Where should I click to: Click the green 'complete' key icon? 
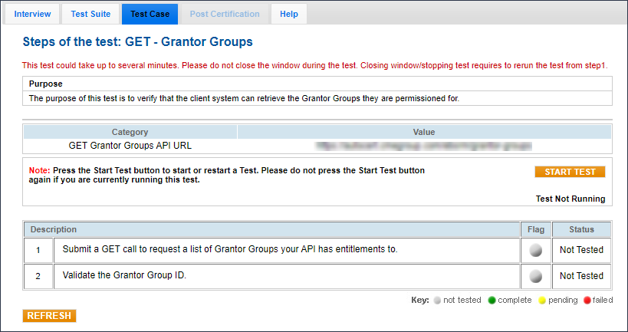coord(492,301)
